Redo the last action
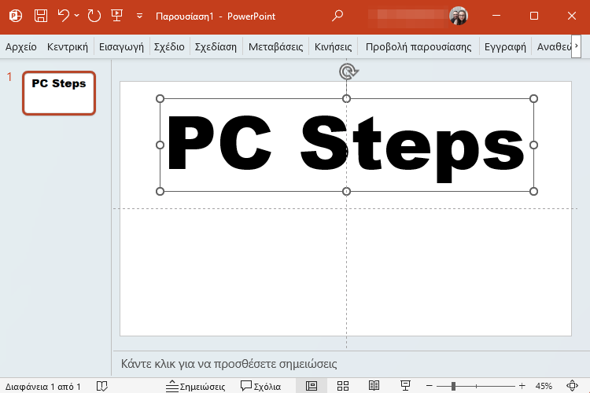The width and height of the screenshot is (590, 393). (94, 16)
